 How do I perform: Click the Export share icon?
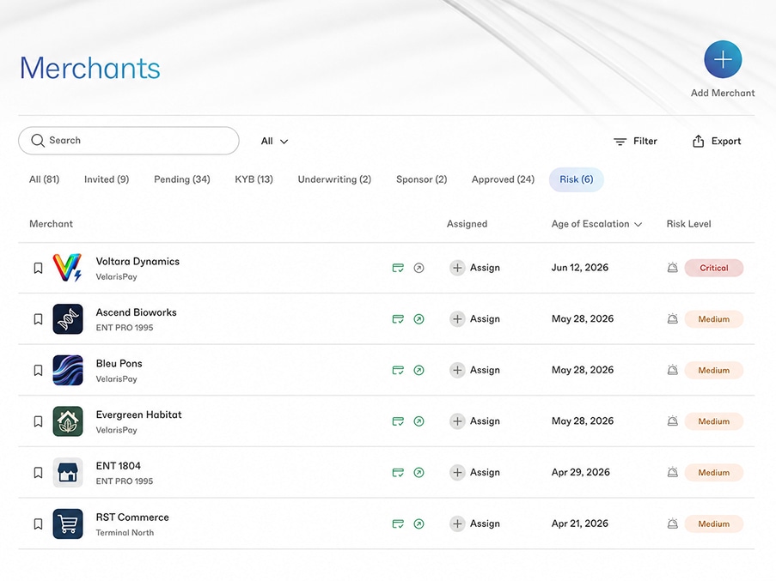click(x=698, y=142)
